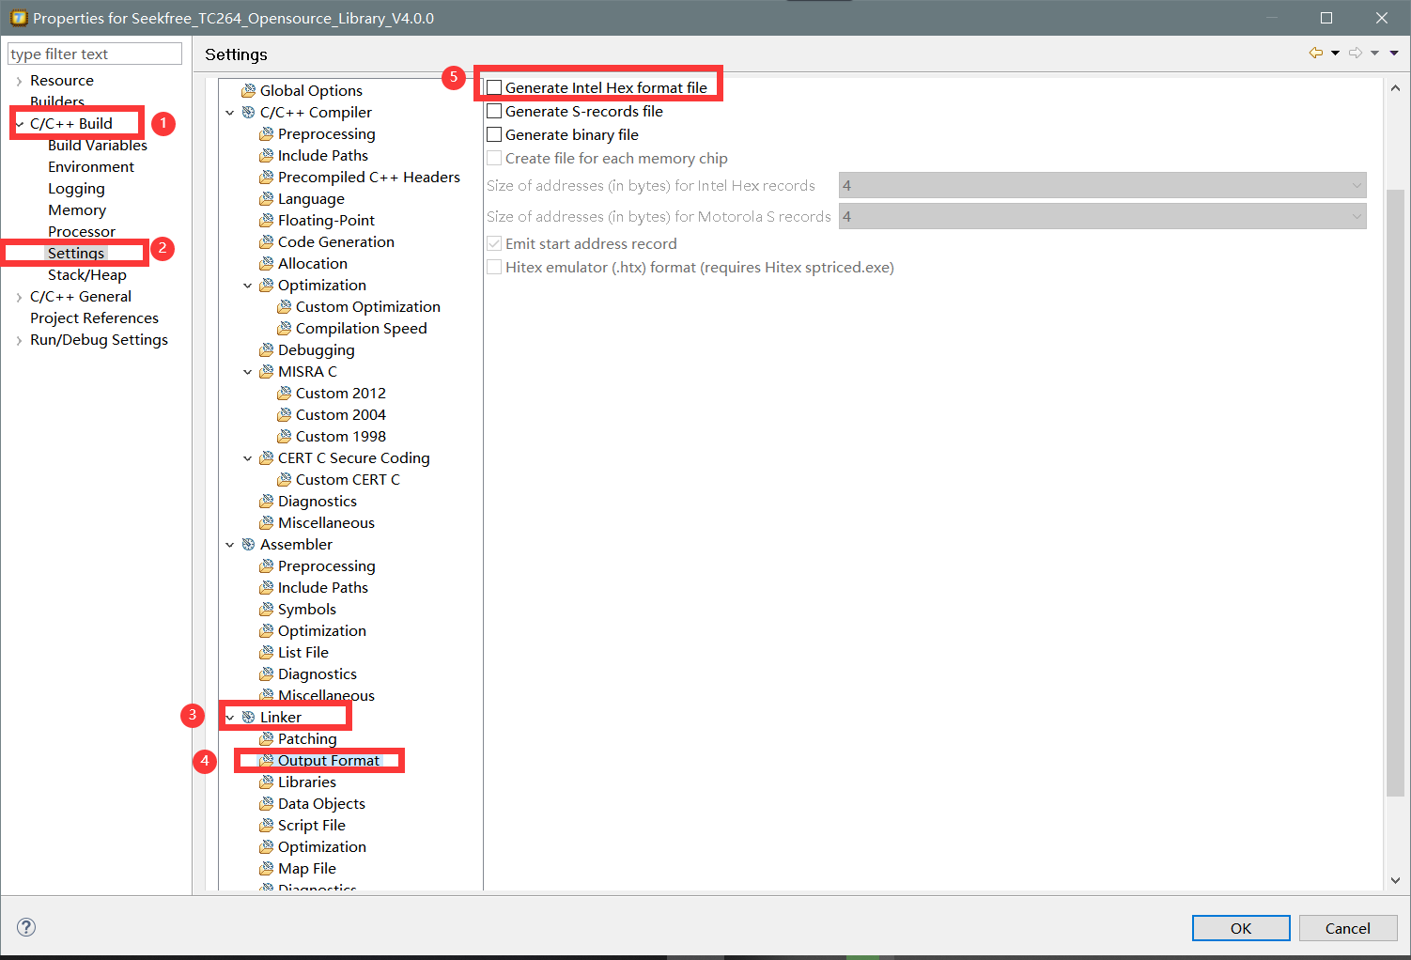The width and height of the screenshot is (1411, 960).
Task: Click the C/C++ Compiler tool icon
Action: point(248,113)
